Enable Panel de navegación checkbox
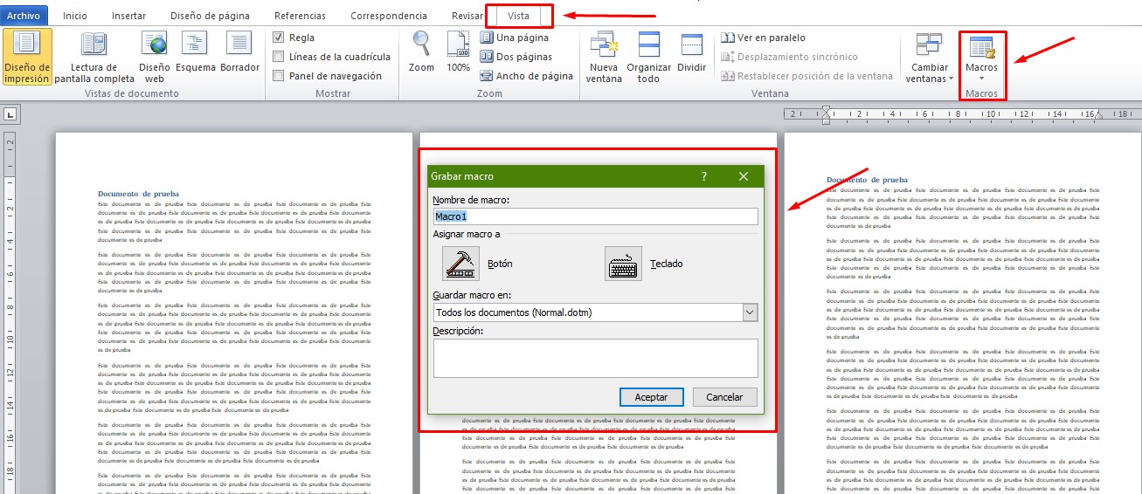The width and height of the screenshot is (1142, 494). coord(278,76)
